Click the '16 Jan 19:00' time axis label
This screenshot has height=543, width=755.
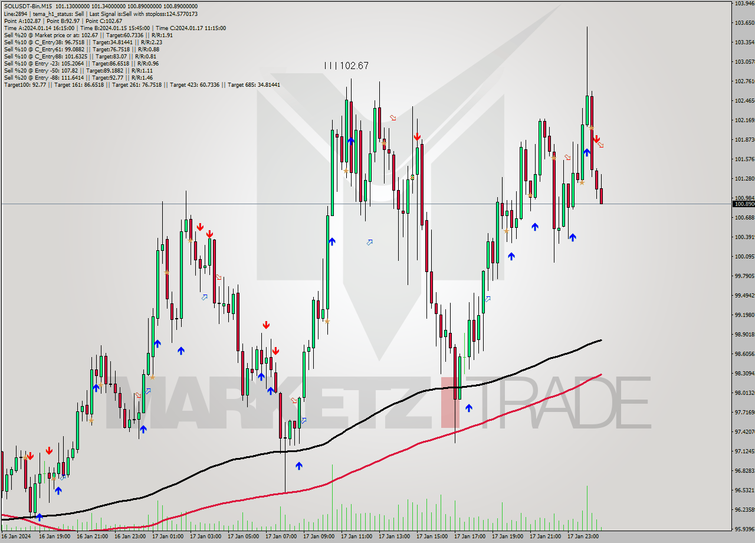click(x=54, y=537)
